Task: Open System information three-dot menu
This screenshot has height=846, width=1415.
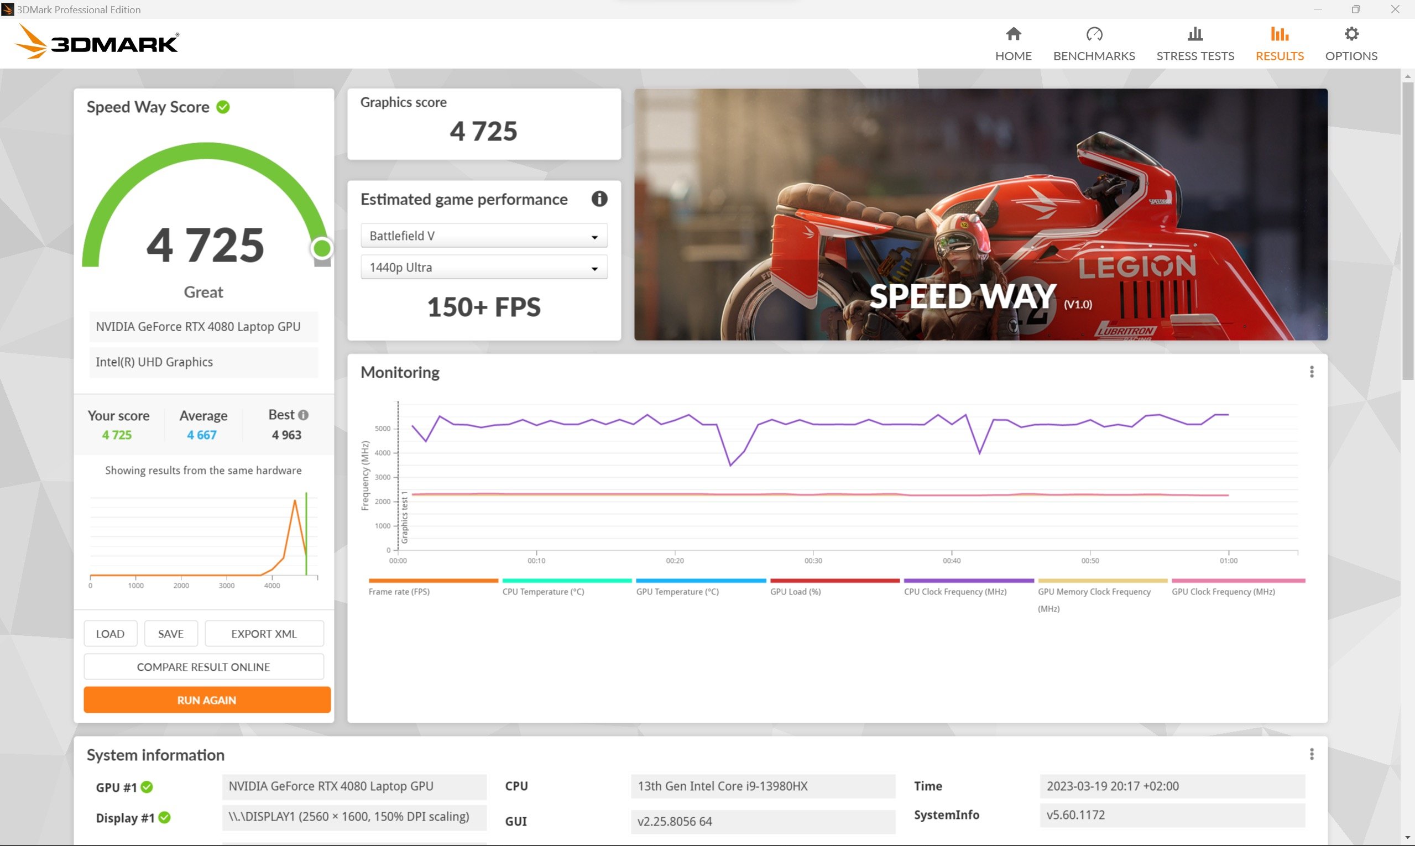Action: point(1311,754)
